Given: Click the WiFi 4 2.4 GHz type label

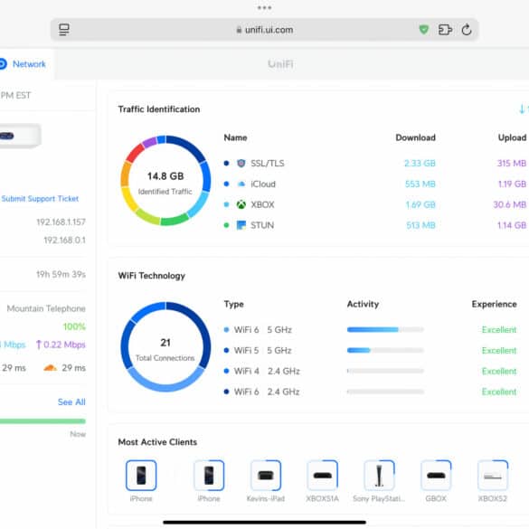Looking at the screenshot, I should point(267,371).
